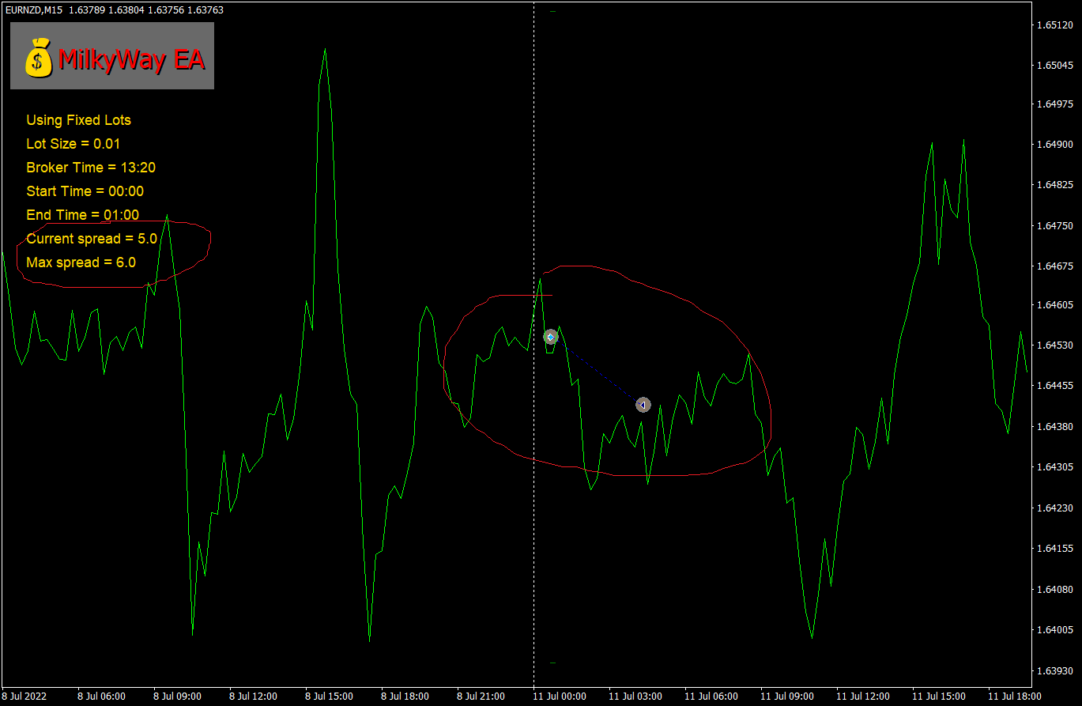Click the 1.64380 price on the scale
The height and width of the screenshot is (706, 1082).
(1057, 427)
